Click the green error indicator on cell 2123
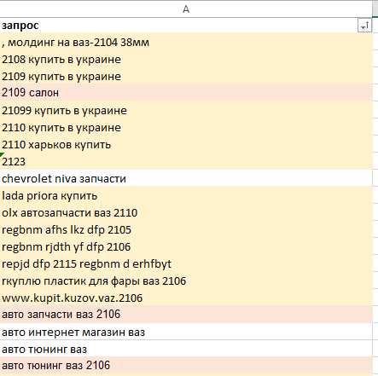 pos(2,154)
